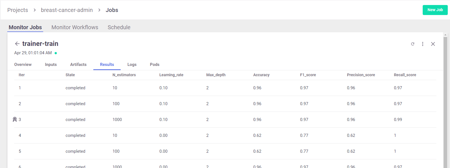The width and height of the screenshot is (450, 168).
Task: Select iteration 5 row number
Action: click(x=20, y=151)
